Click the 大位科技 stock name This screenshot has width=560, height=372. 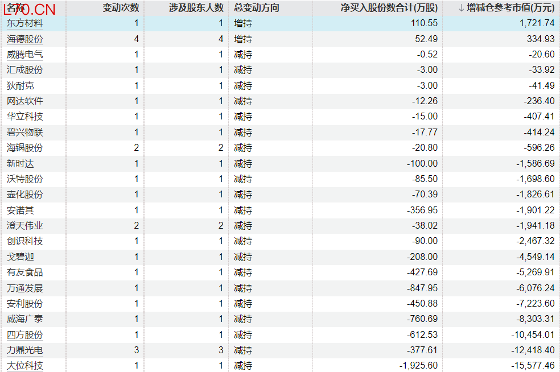click(24, 366)
